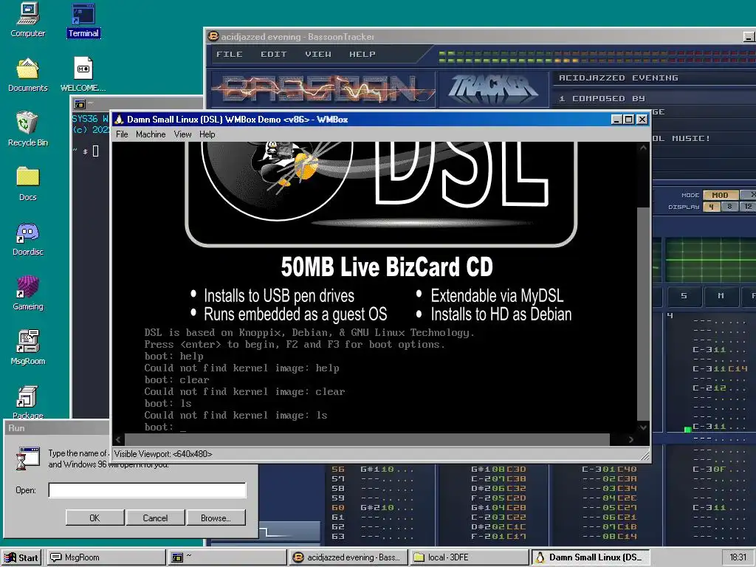The image size is (756, 567).
Task: Open File menu in WMBox
Action: click(x=122, y=134)
